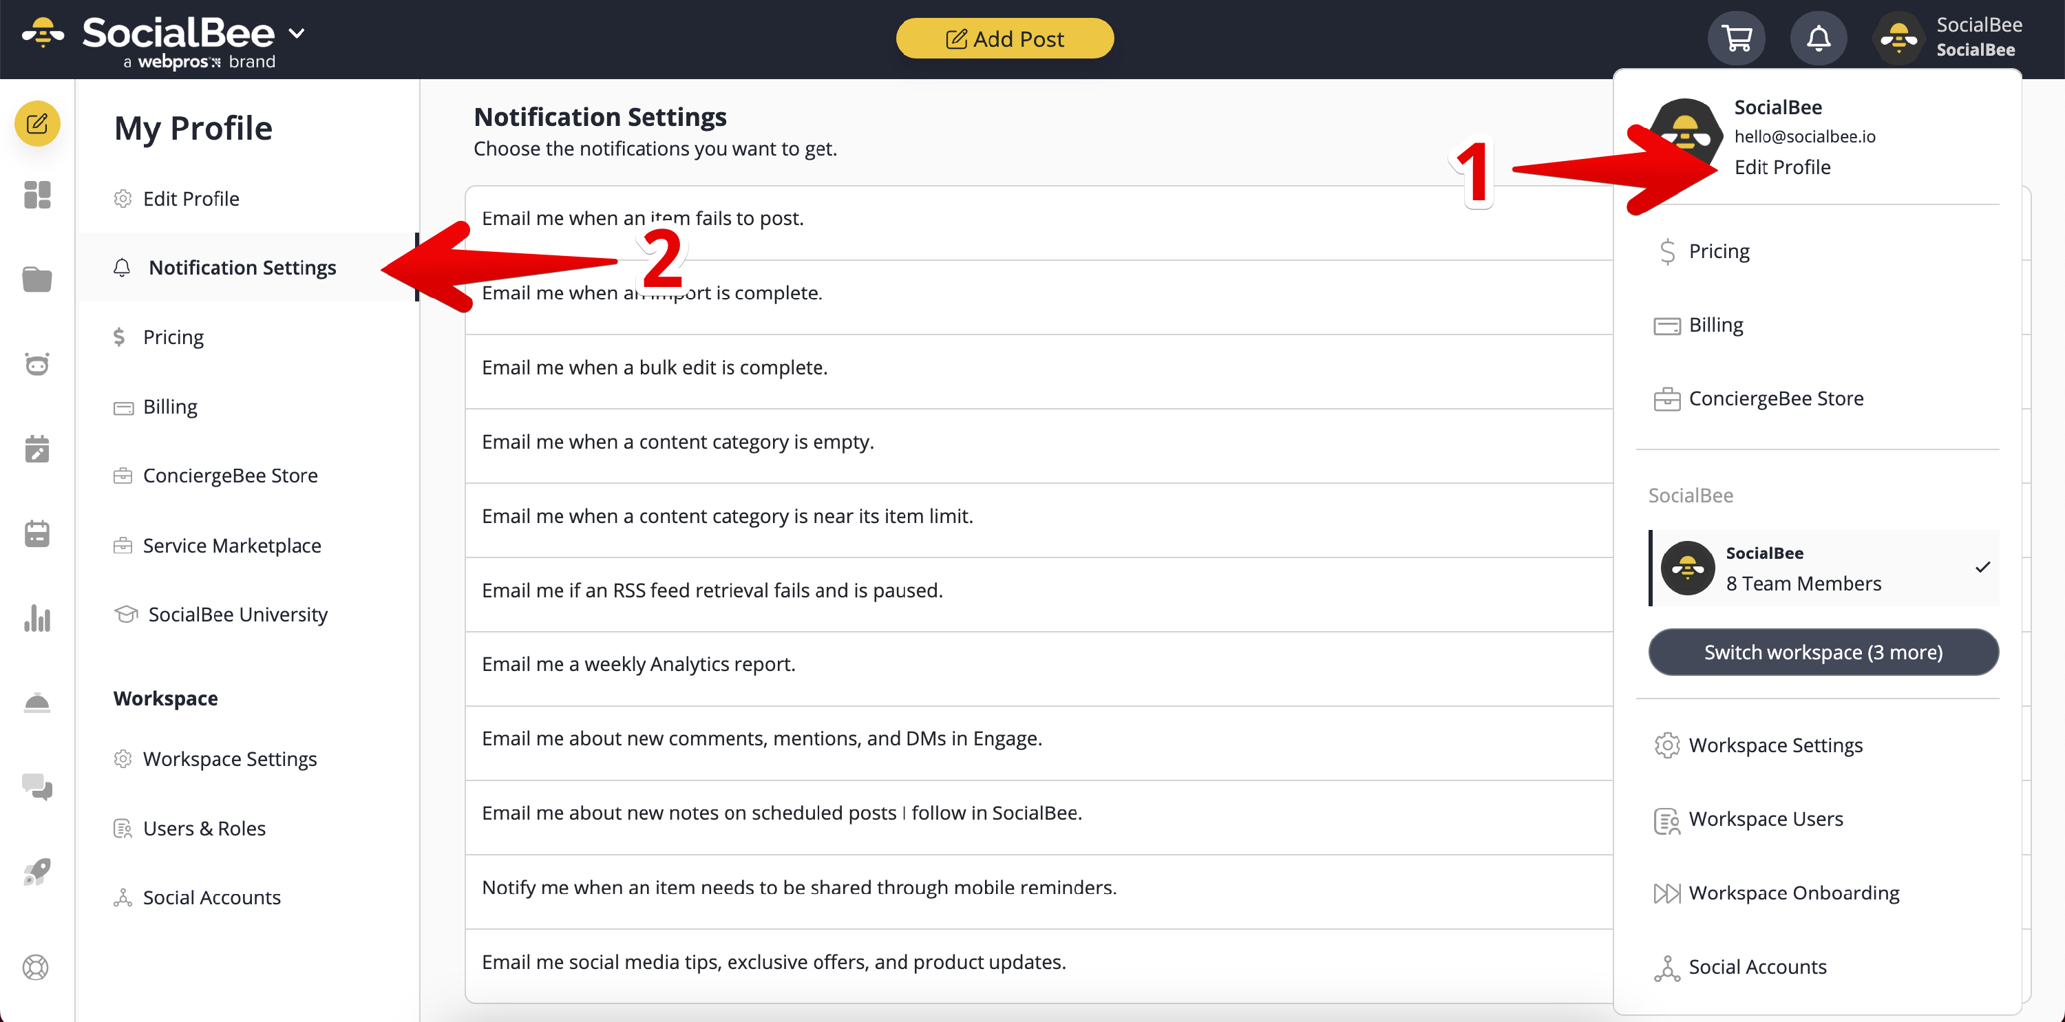Viewport: 2065px width, 1022px height.
Task: Click 'content category is near its item limit' row
Action: 1039,520
